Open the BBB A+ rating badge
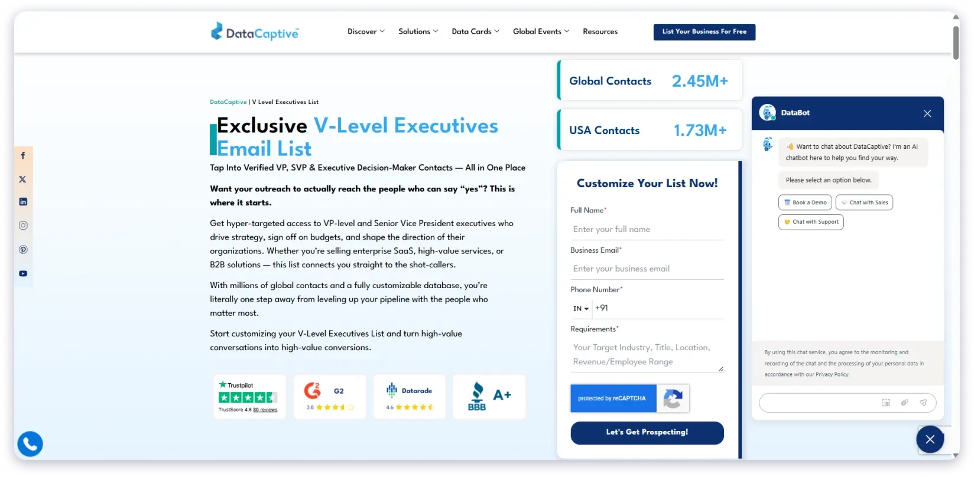The height and width of the screenshot is (477, 974). click(x=489, y=397)
